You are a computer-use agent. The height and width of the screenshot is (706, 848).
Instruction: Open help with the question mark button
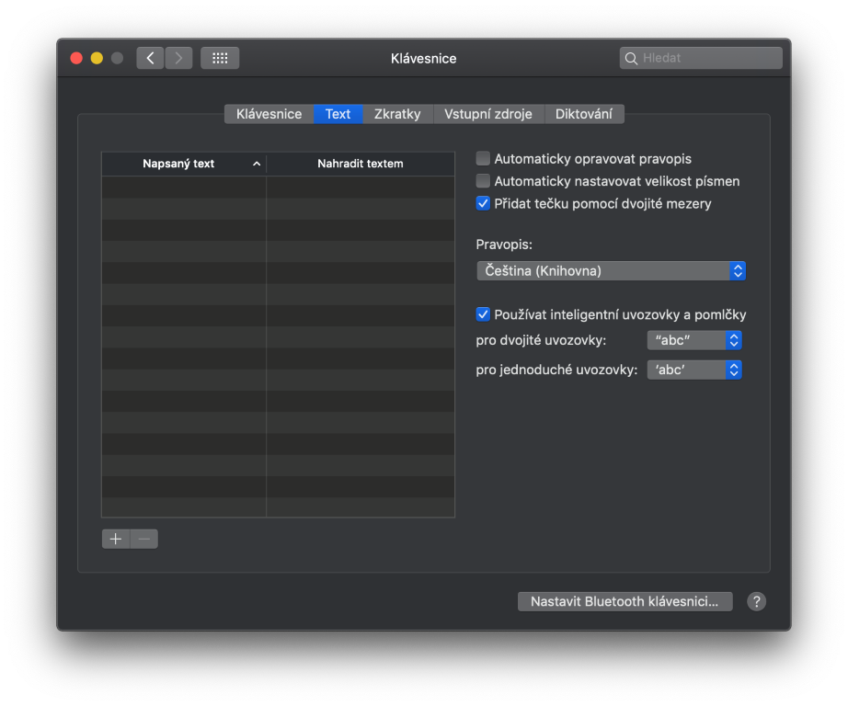click(x=756, y=601)
